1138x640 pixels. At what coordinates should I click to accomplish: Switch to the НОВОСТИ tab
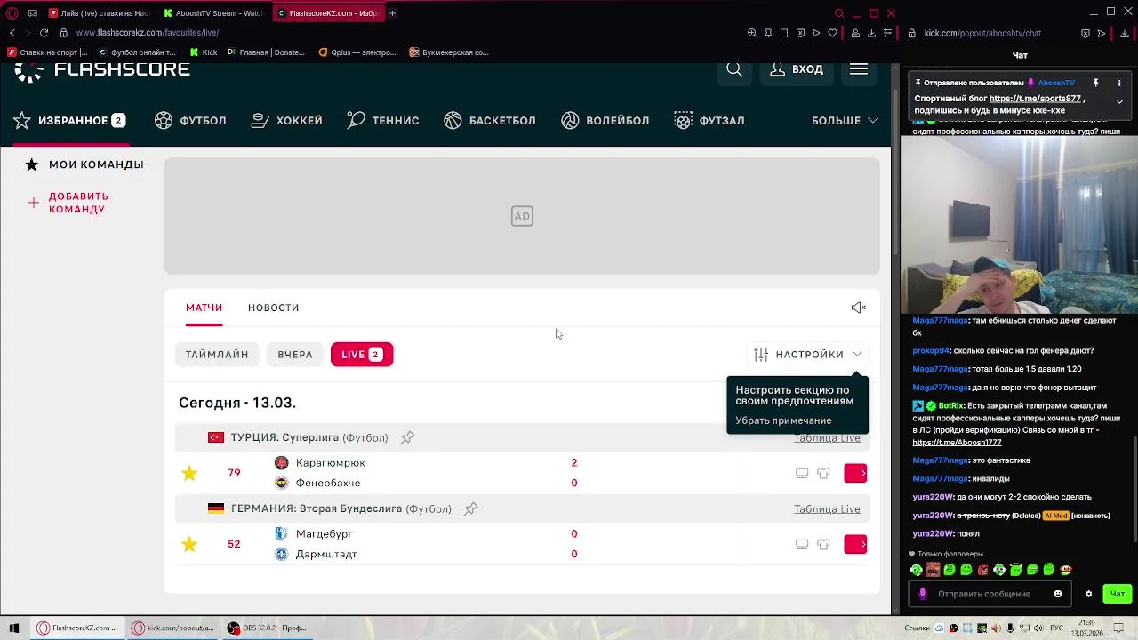273,308
